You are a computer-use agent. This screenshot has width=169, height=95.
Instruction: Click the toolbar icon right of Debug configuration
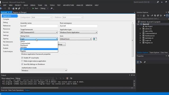coord(51,8)
